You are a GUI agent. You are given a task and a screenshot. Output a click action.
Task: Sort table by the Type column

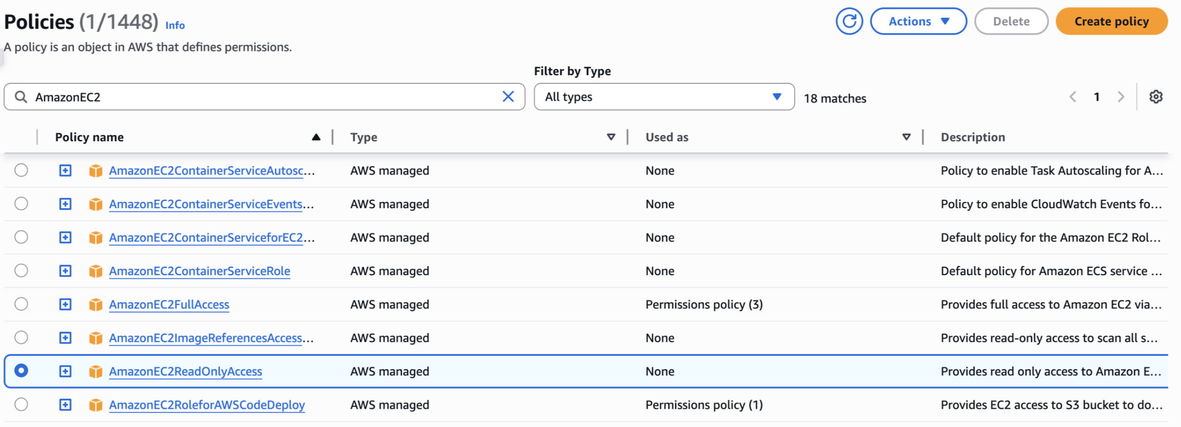(610, 137)
